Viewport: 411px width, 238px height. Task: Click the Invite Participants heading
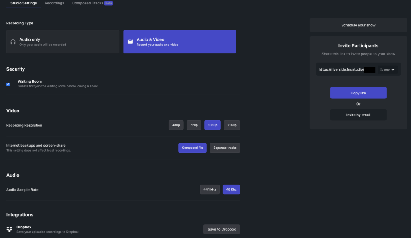(358, 46)
